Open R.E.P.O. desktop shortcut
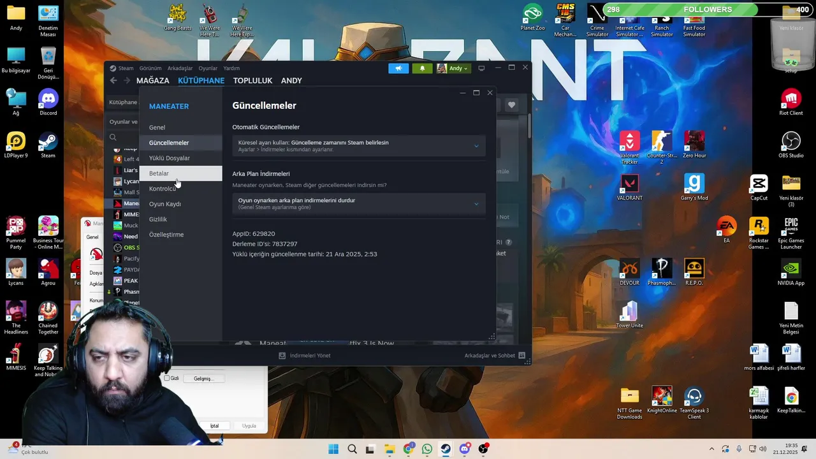Screen dimensions: 816x459 (694, 273)
